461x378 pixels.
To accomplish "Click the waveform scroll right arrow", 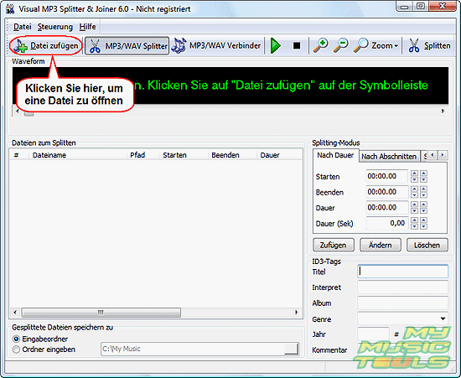I will [443, 111].
